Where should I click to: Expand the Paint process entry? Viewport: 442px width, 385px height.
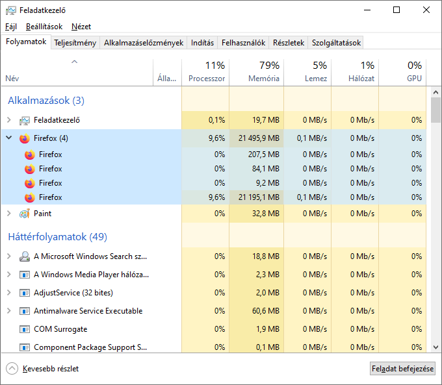tap(9, 214)
